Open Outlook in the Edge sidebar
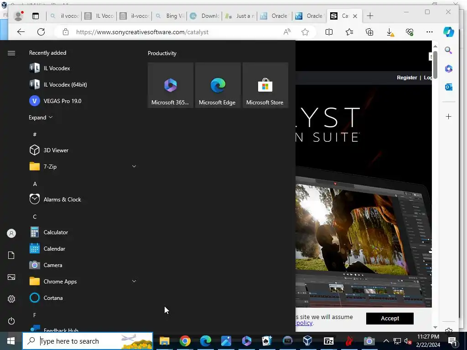The image size is (467, 350). [449, 87]
